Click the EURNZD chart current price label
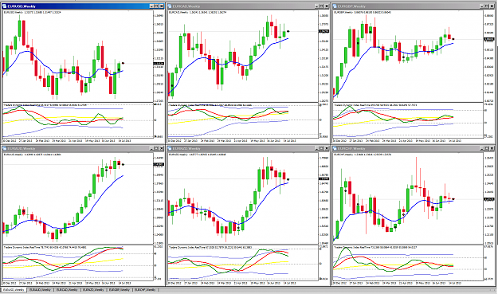This screenshot has height=294, width=498. (x=324, y=178)
